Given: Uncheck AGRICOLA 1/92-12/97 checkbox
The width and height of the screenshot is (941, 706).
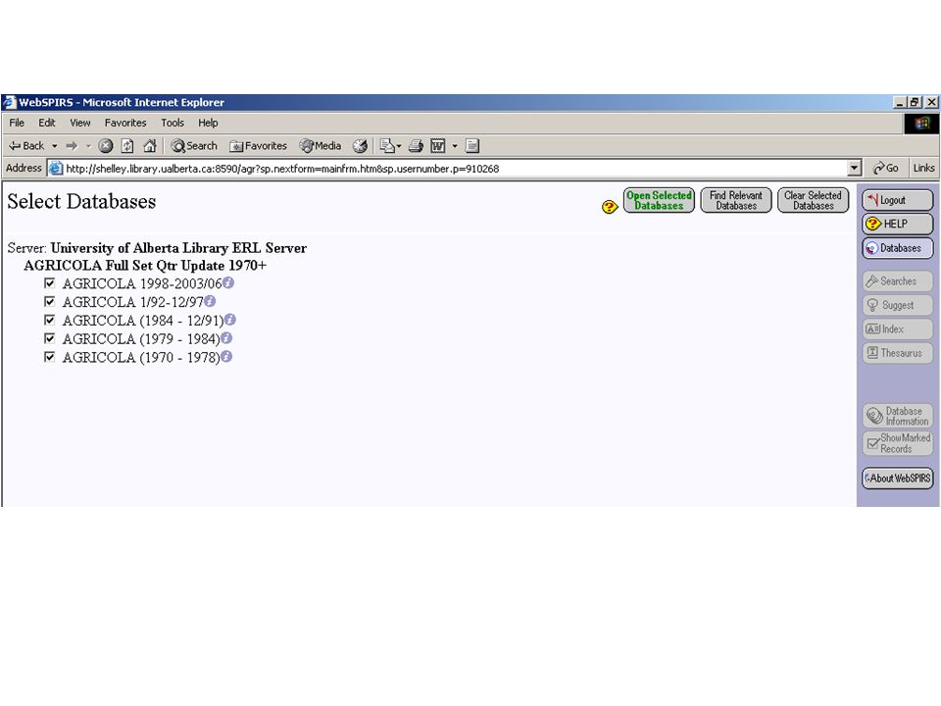Looking at the screenshot, I should click(50, 301).
